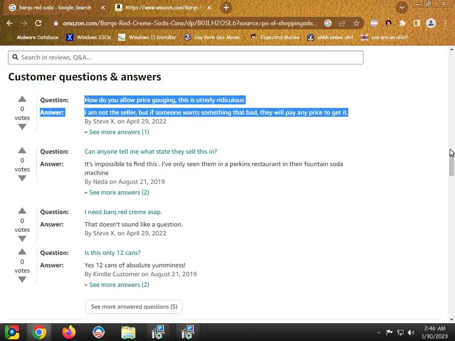The width and height of the screenshot is (455, 341).
Task: Click the text That doesn't sound like a question.
Action: (x=133, y=224)
